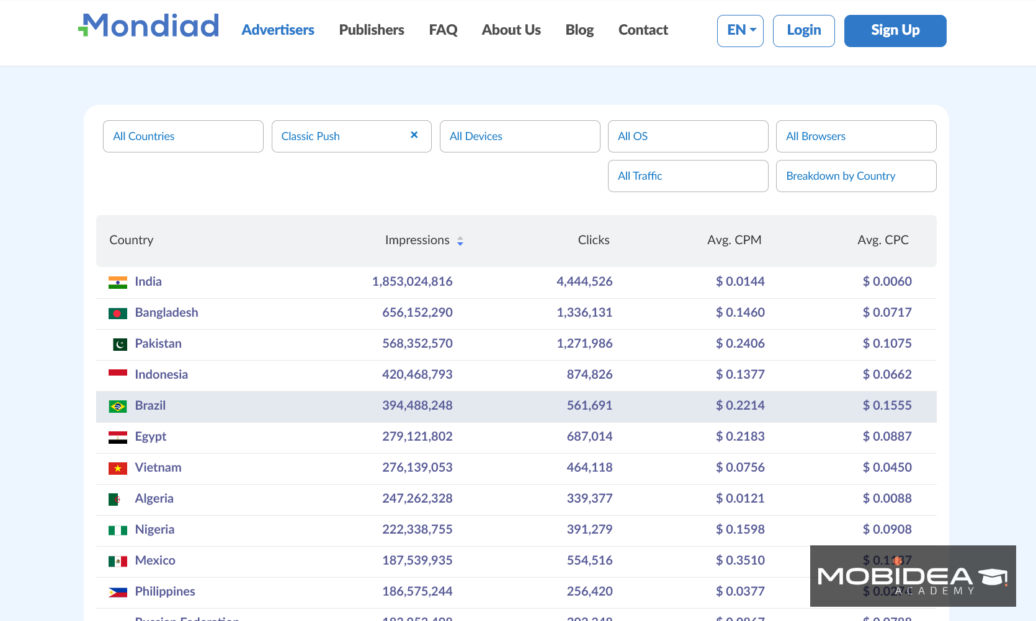
Task: Select Egypt Avg. CPM $ 0.2183
Action: click(741, 436)
